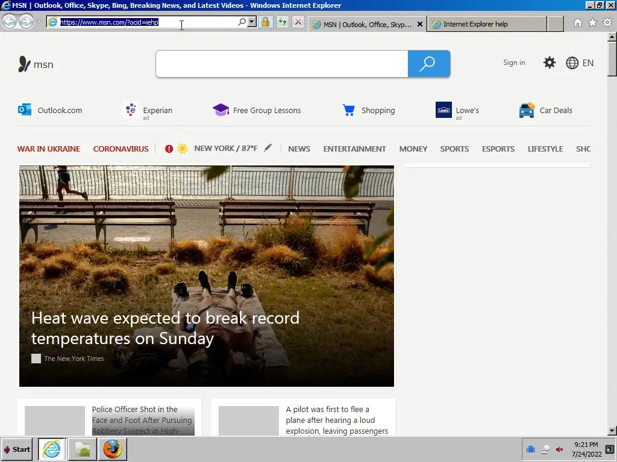Open the NEWS menu item
The image size is (617, 462).
click(x=299, y=149)
